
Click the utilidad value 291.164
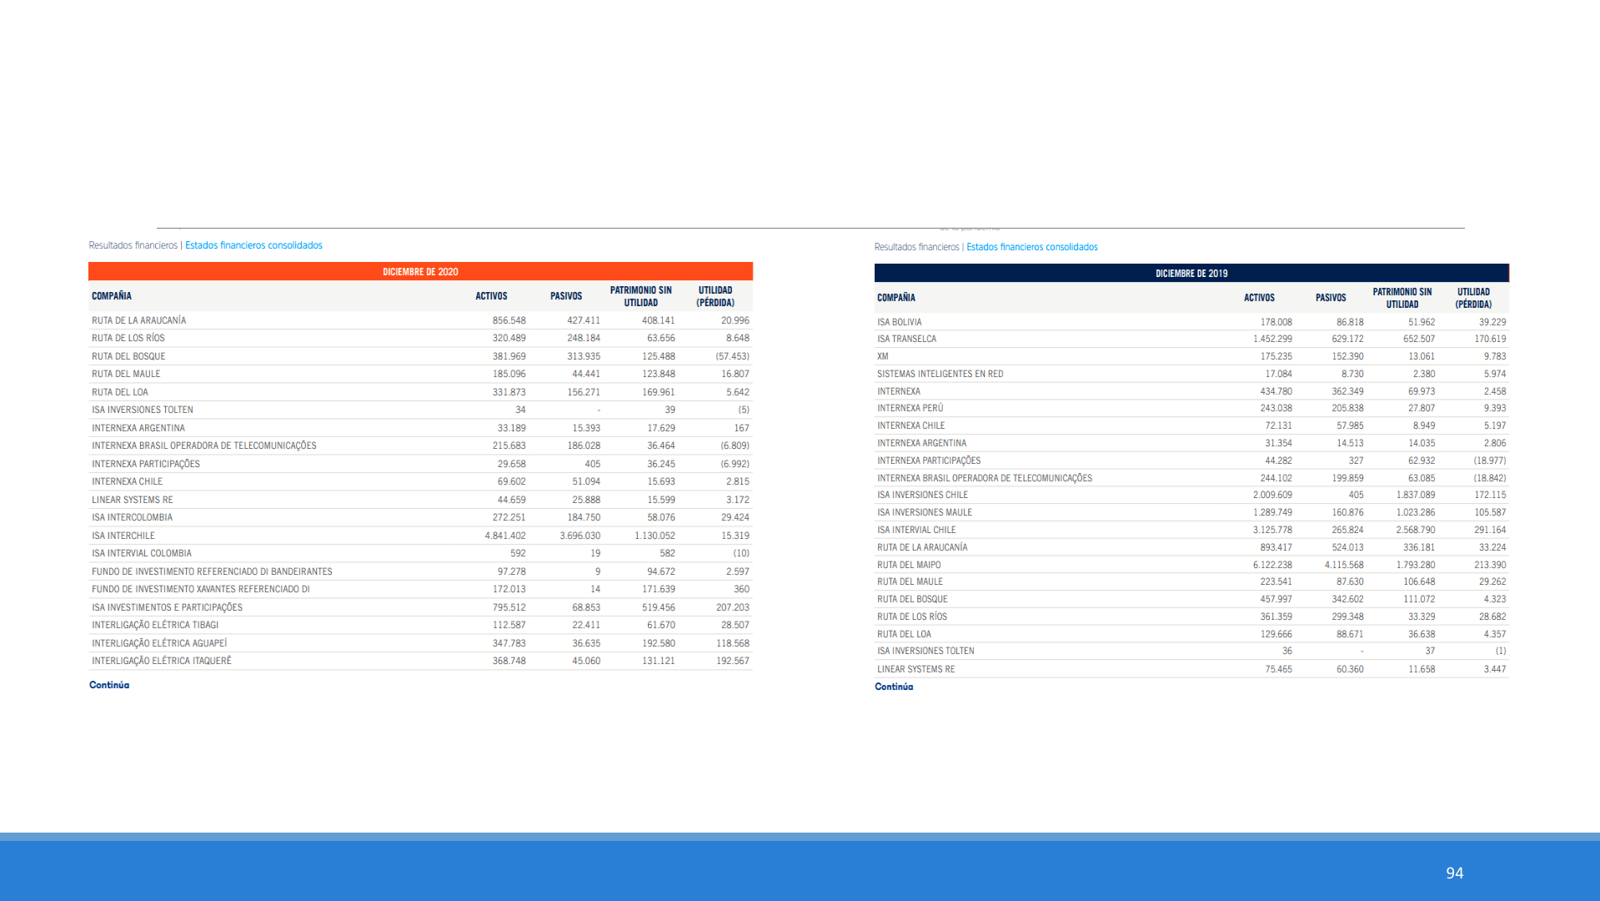click(1490, 530)
